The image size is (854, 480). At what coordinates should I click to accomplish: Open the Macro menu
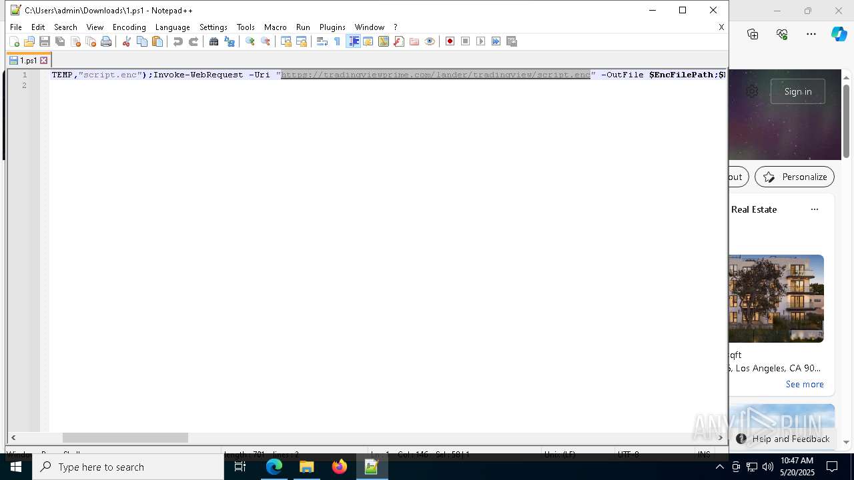[275, 27]
